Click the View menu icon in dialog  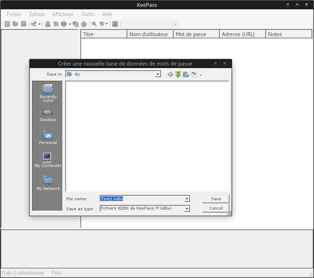[x=194, y=75]
